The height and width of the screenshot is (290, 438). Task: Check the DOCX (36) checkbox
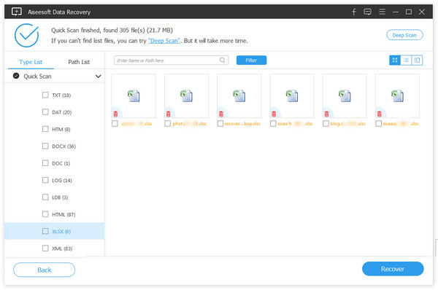coord(45,146)
